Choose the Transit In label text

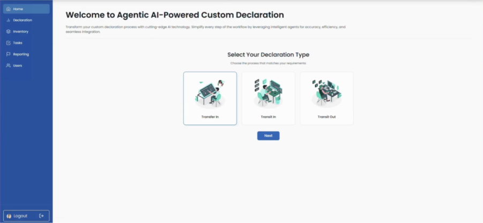point(268,117)
